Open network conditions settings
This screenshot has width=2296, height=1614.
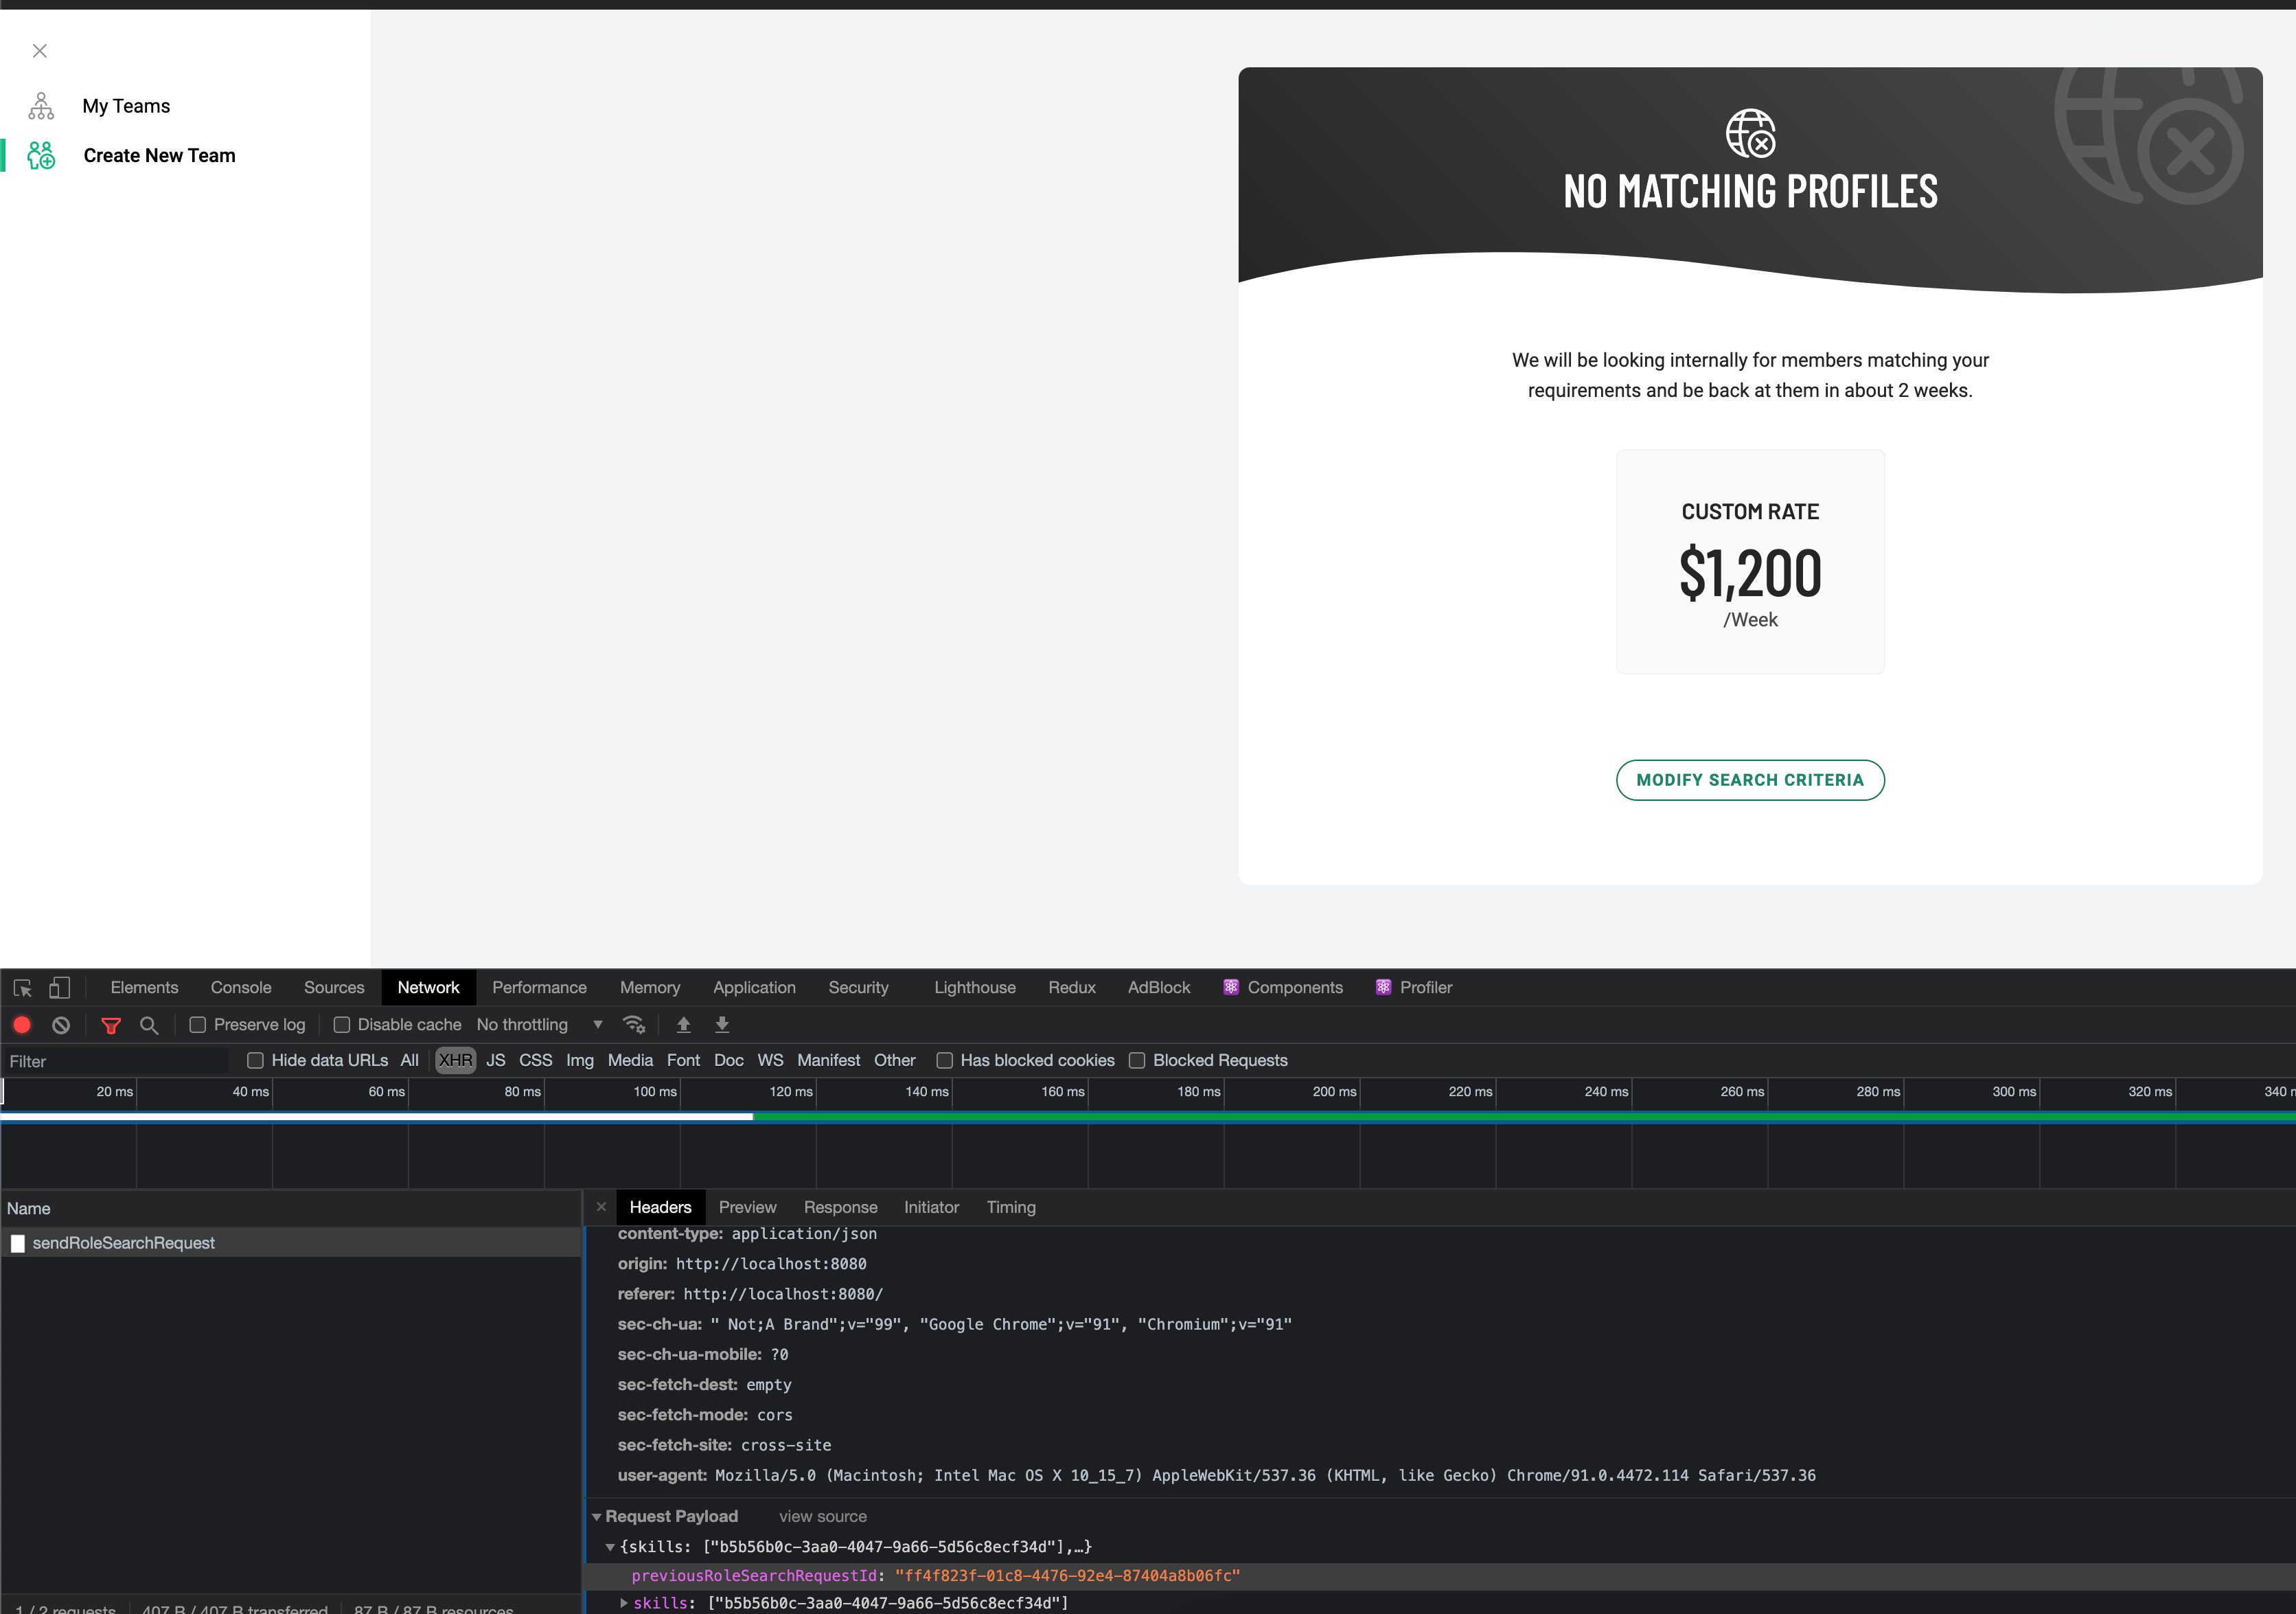coord(634,1025)
